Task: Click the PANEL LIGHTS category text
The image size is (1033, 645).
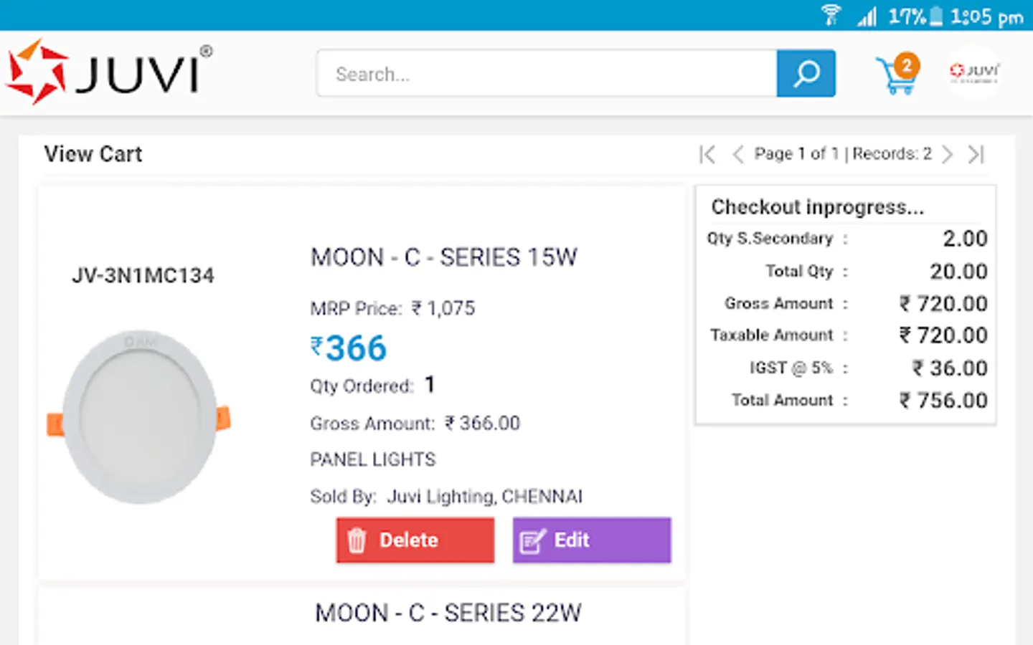Action: coord(372,459)
